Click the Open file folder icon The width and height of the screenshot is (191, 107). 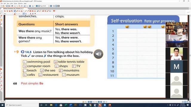[x=3, y=6]
